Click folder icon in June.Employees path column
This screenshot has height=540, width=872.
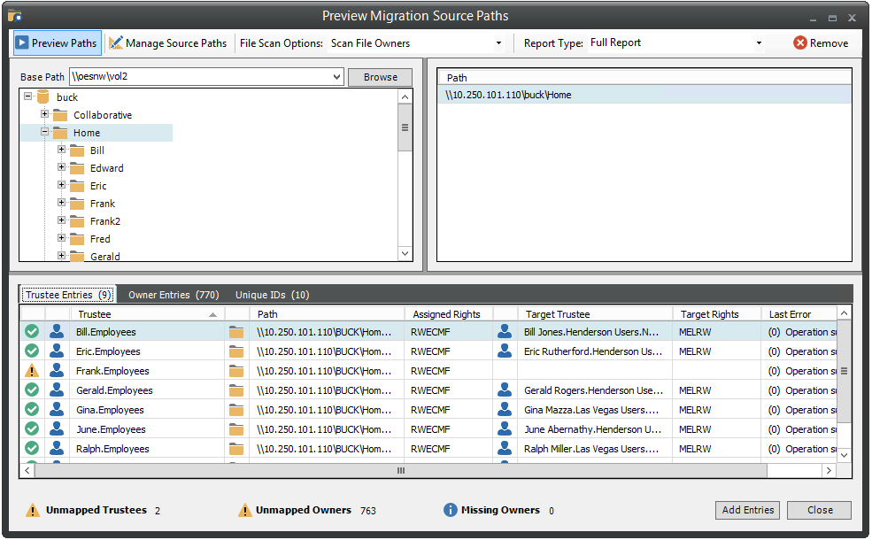click(236, 430)
